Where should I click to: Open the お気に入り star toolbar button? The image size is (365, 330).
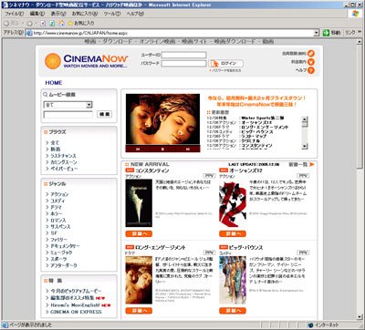click(x=81, y=23)
